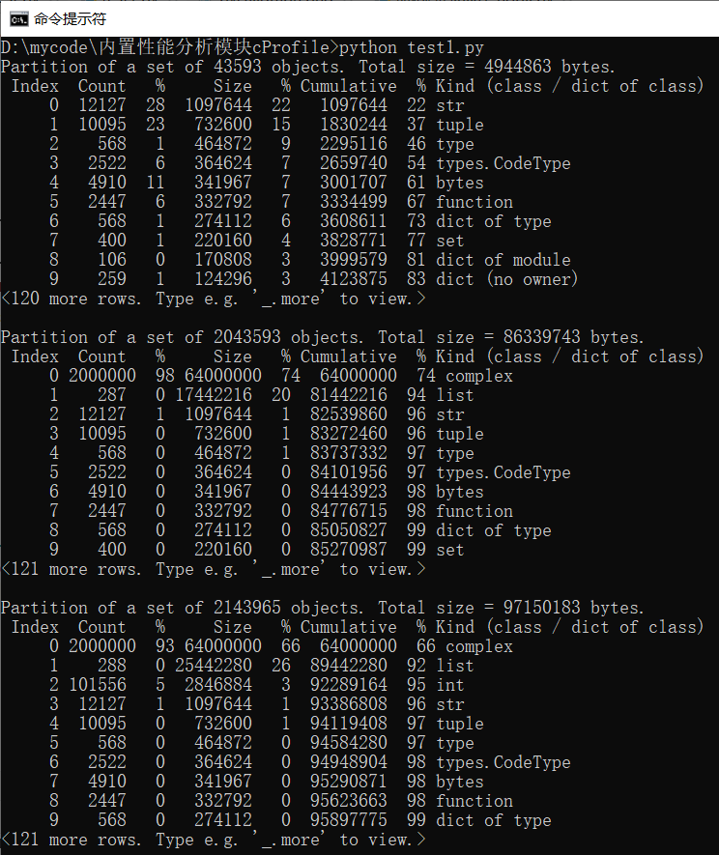
Task: Click the Cumulative column header
Action: coord(348,85)
